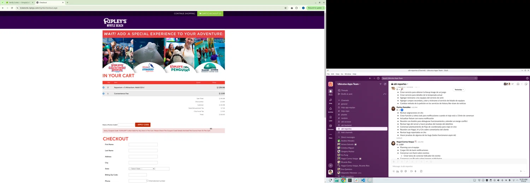
Task: Open the Go menu in Slack
Action: [342, 74]
